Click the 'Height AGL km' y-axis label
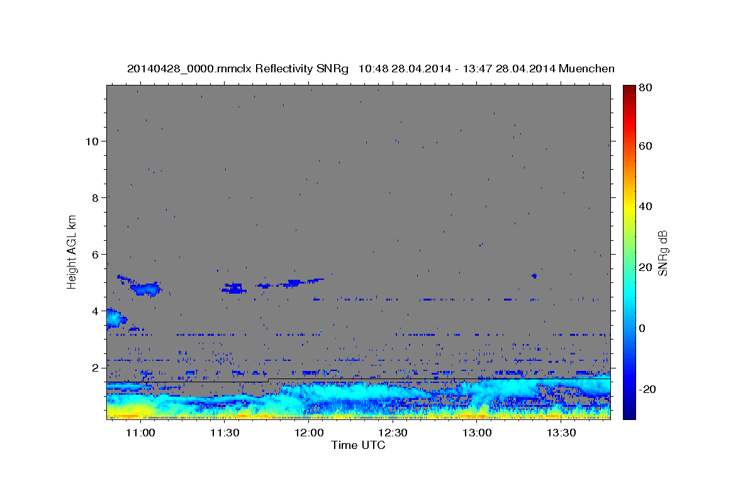The image size is (755, 503). tap(72, 252)
